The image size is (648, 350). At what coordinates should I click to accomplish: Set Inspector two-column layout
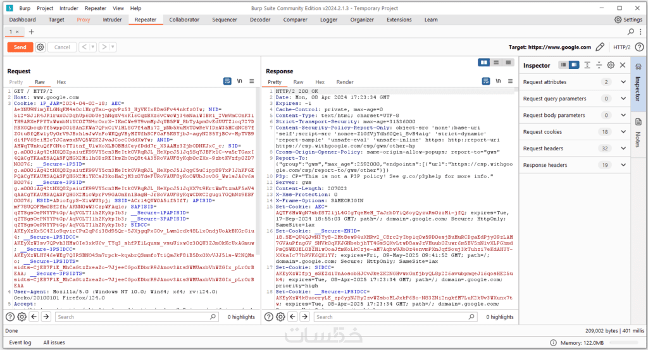pyautogui.click(x=574, y=65)
